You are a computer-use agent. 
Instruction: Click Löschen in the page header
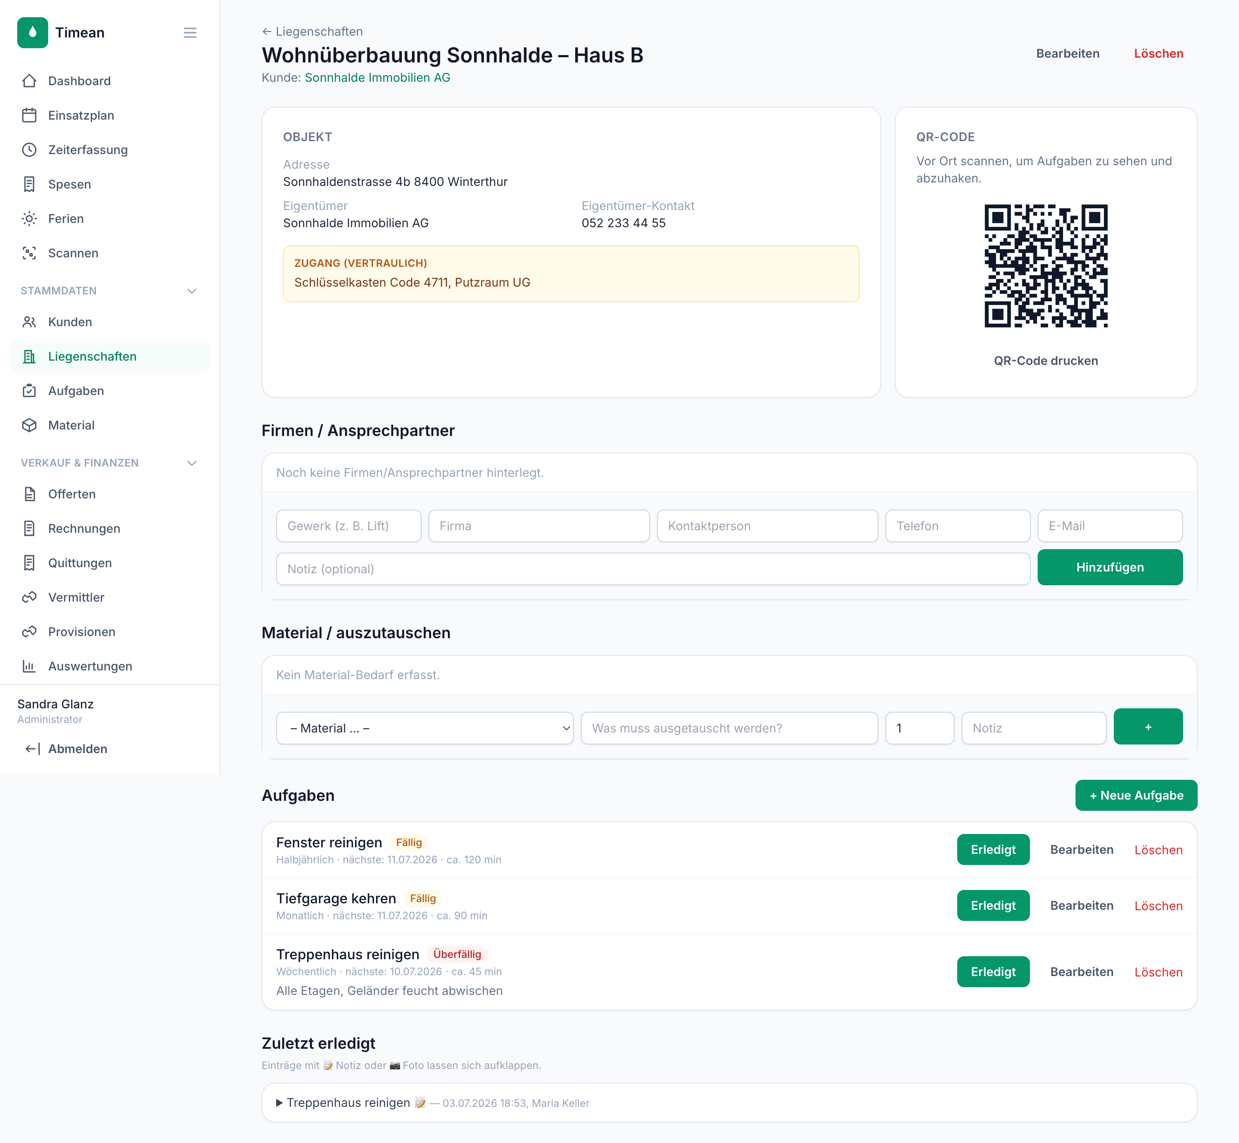point(1159,54)
